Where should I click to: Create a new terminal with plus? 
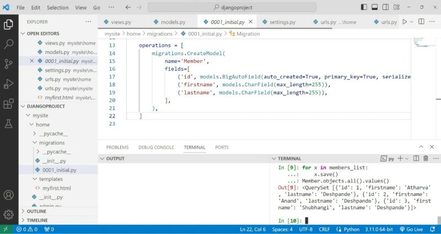(401, 159)
